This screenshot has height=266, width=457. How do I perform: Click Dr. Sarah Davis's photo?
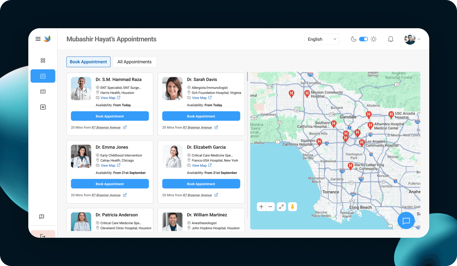(172, 89)
